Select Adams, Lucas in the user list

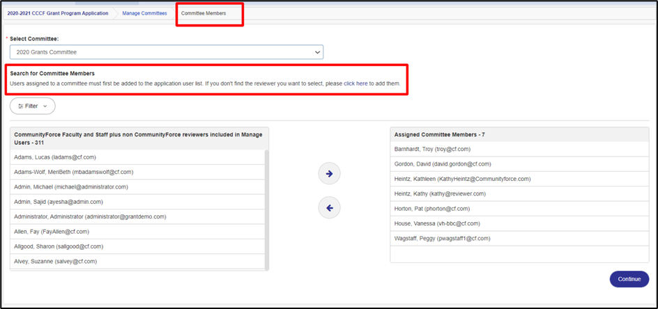pyautogui.click(x=137, y=157)
